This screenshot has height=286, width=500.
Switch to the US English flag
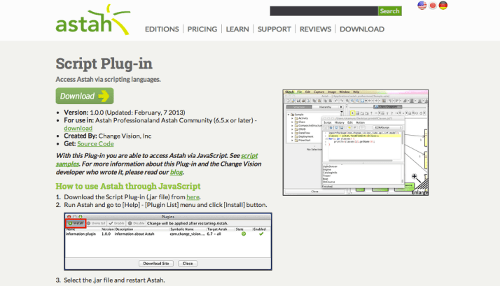point(422,6)
